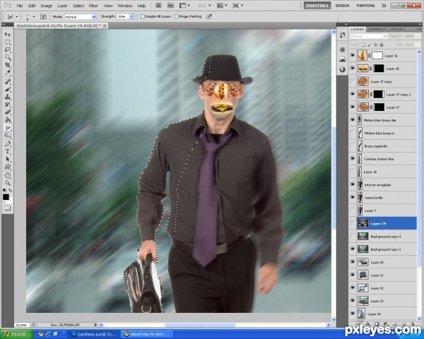Screen dimensions: 424x339
Task: Select the Hand tool
Action: (8, 175)
